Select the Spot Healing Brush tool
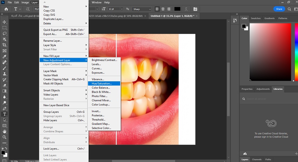This screenshot has width=298, height=162. click(x=5, y=62)
